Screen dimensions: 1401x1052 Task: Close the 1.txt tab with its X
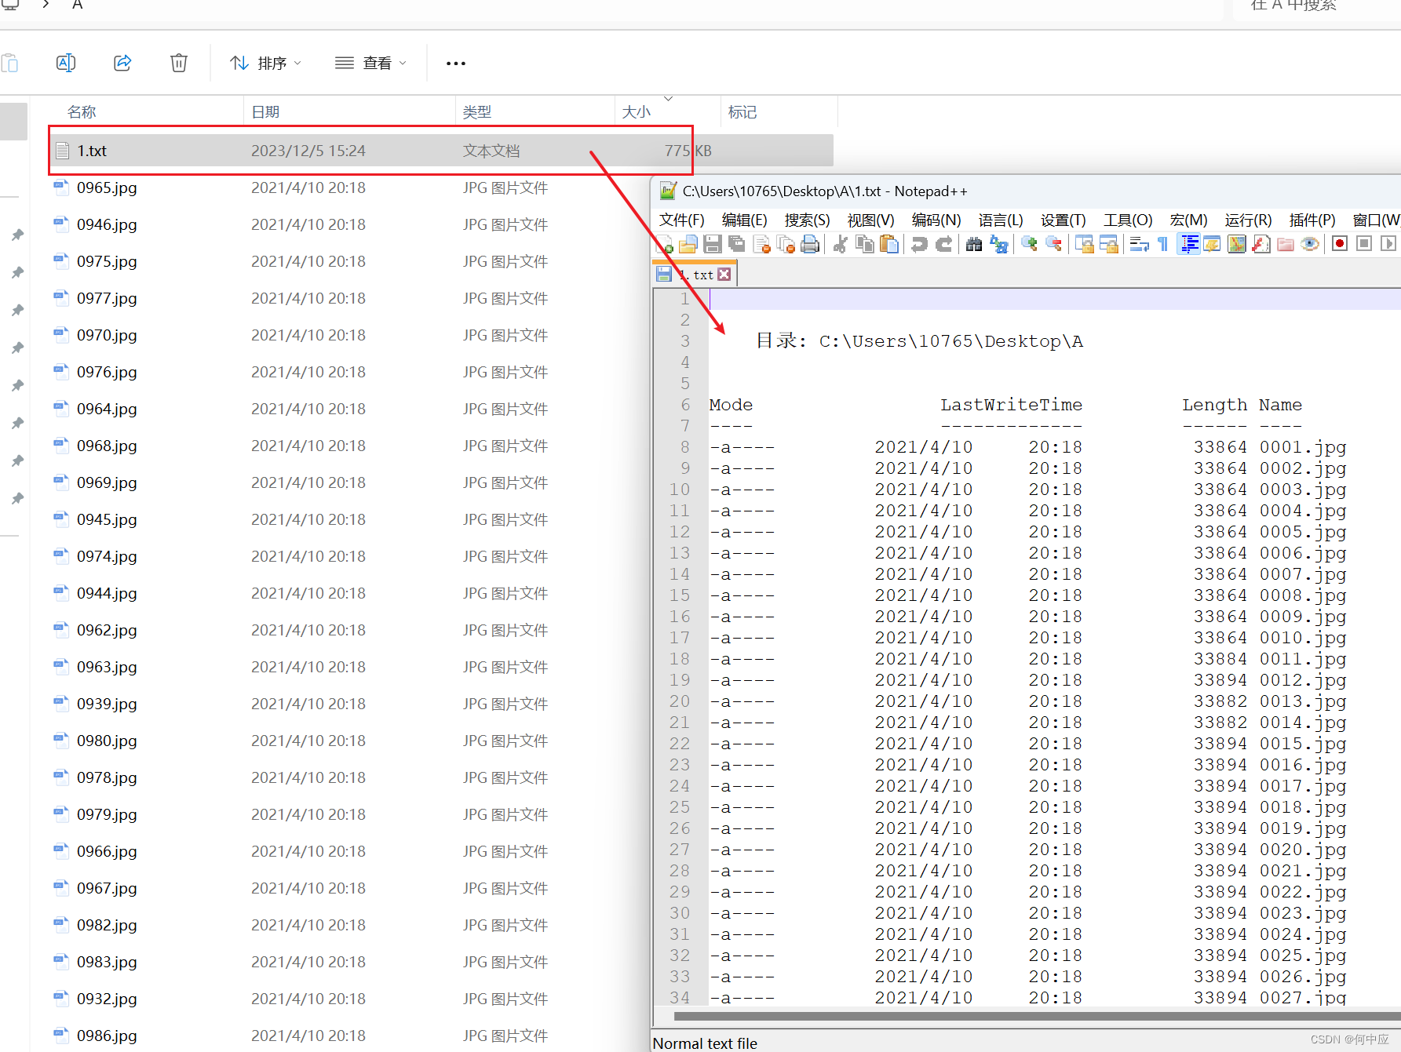click(724, 275)
